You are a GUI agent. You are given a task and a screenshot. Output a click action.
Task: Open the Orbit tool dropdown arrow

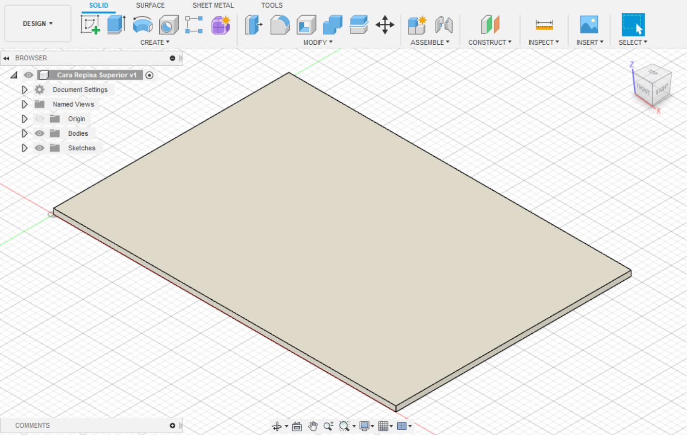pos(286,426)
